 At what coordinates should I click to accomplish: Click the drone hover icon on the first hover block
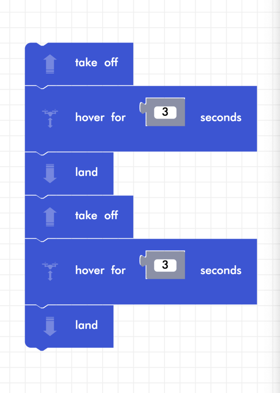50,118
